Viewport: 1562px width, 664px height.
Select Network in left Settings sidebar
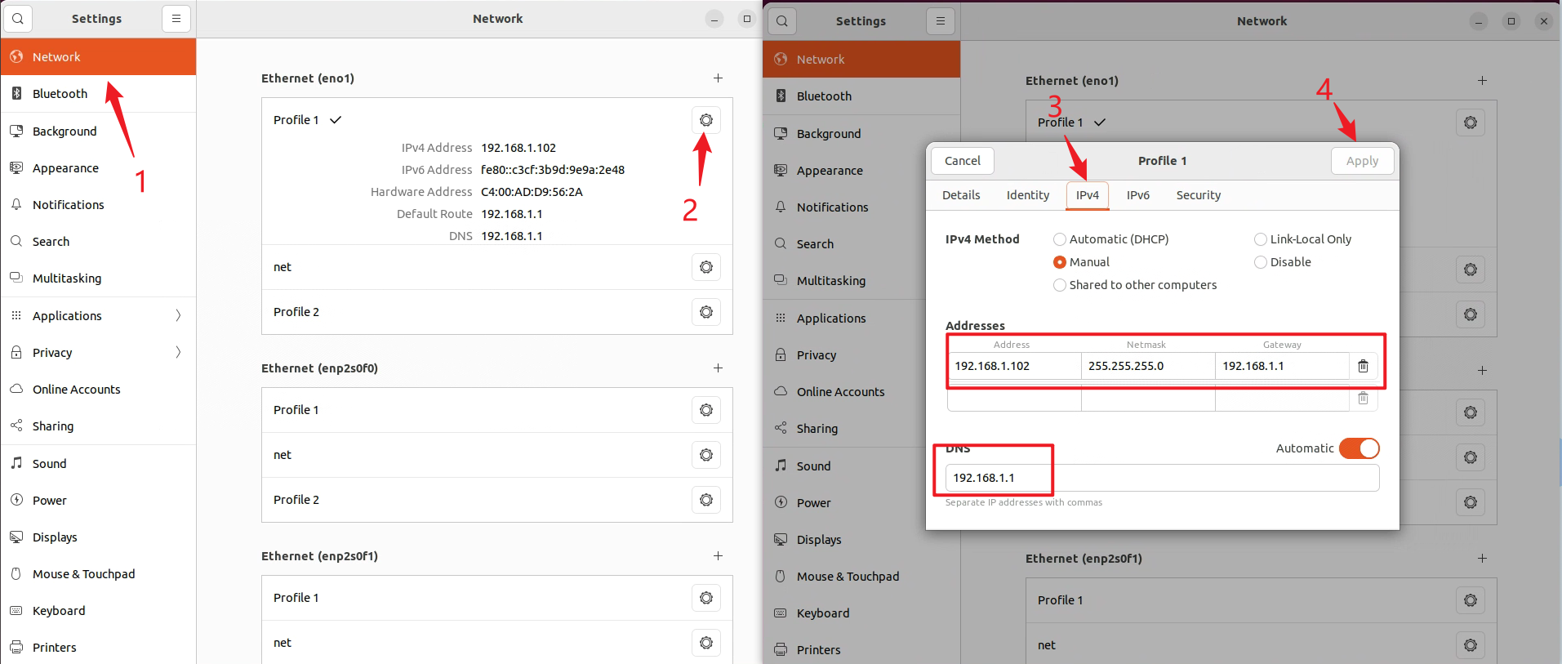click(x=98, y=57)
